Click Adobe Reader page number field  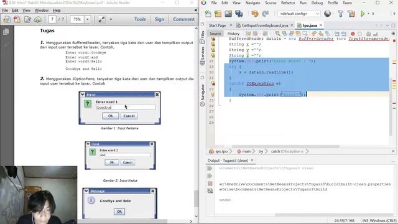tap(52, 19)
